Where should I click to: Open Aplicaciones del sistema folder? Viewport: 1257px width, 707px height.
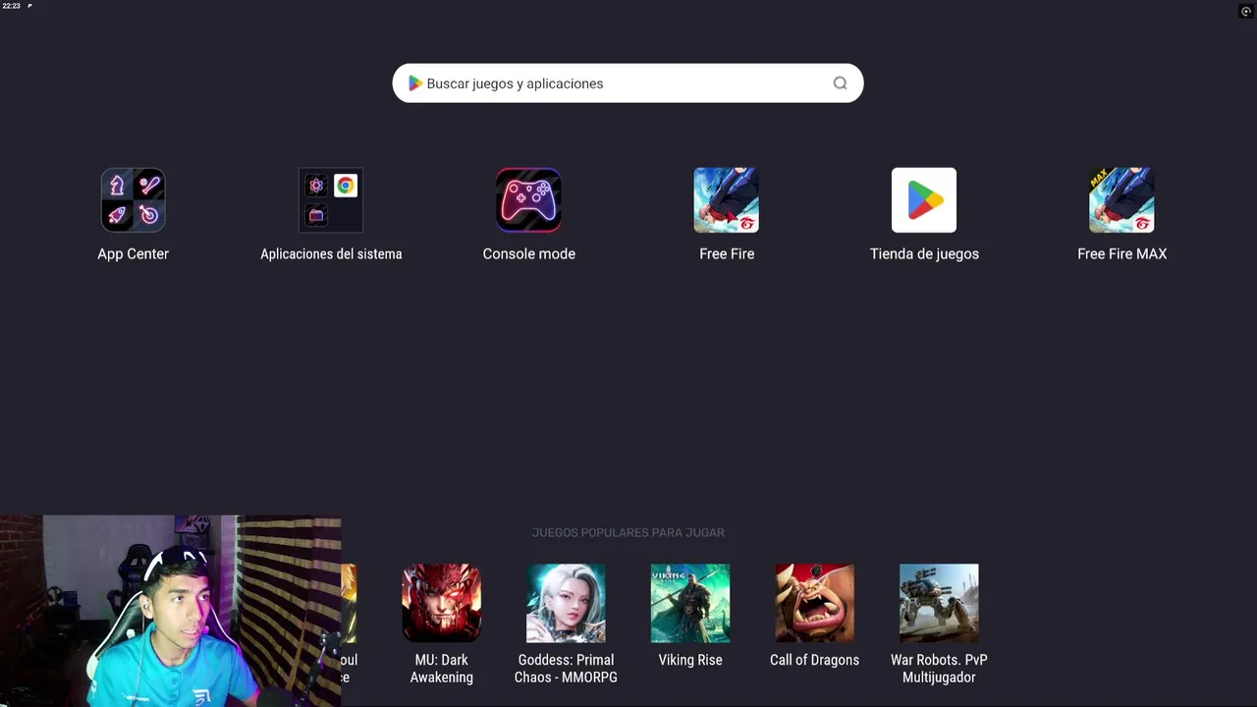[x=331, y=200]
